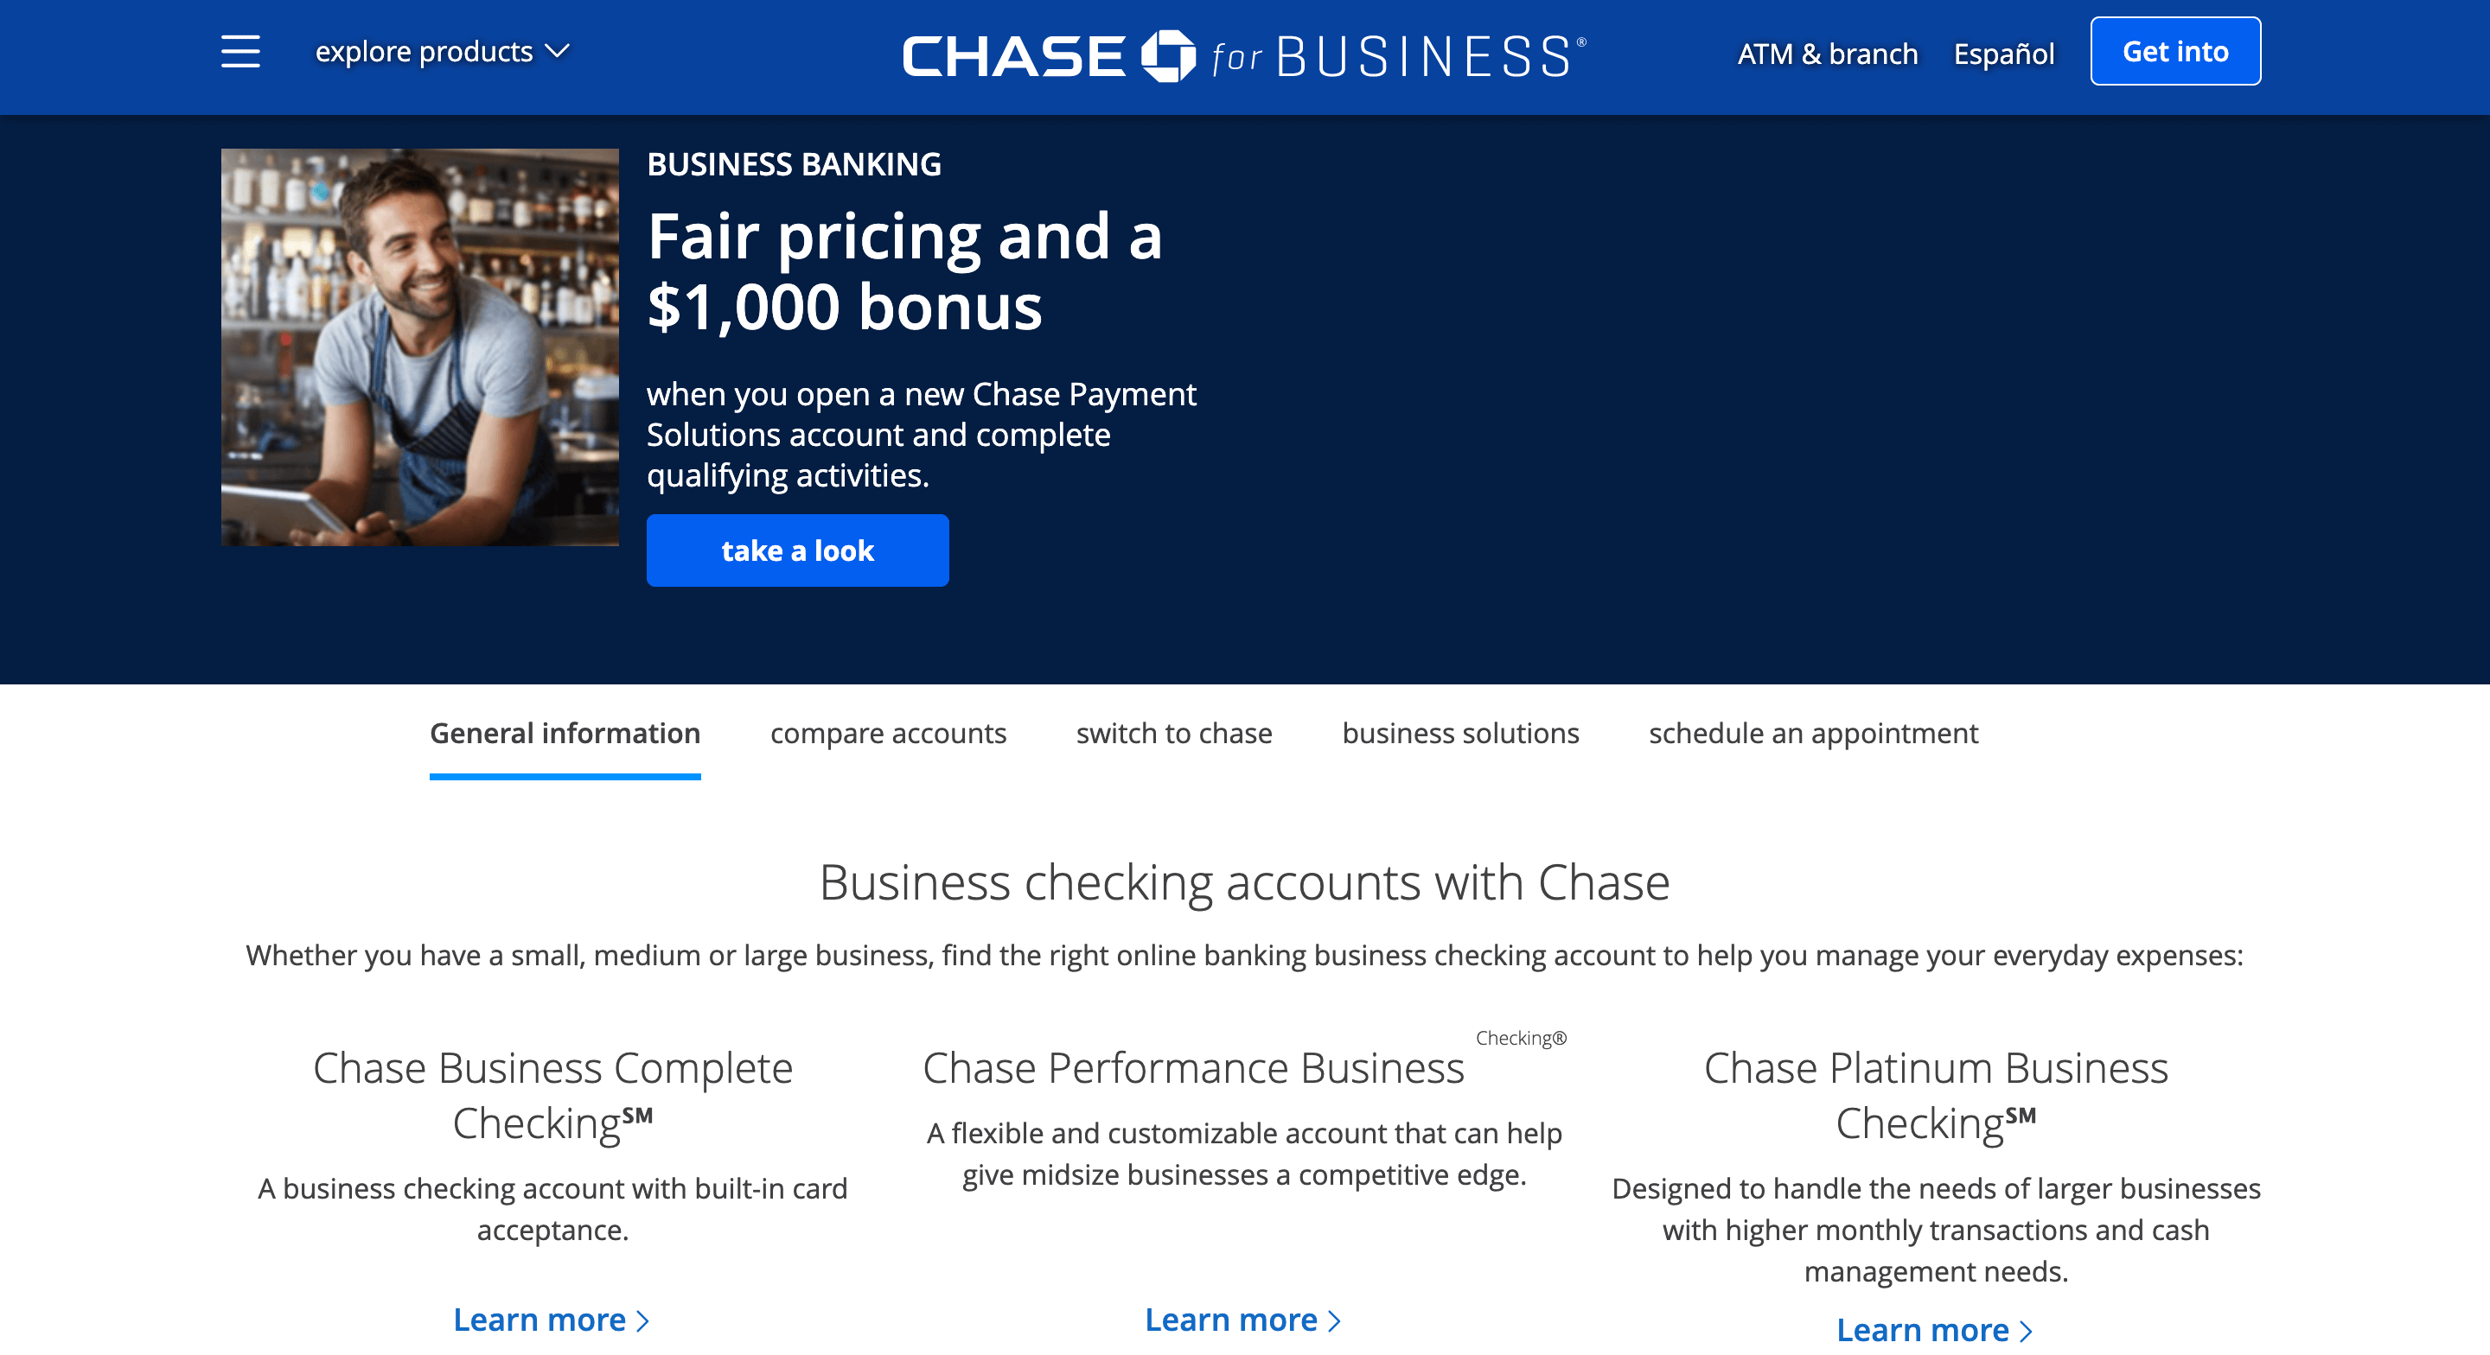Click the Chase octagon logo
The image size is (2490, 1355).
coord(1168,56)
